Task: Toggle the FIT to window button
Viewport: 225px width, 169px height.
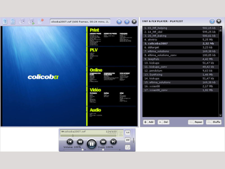Action: (x=127, y=140)
